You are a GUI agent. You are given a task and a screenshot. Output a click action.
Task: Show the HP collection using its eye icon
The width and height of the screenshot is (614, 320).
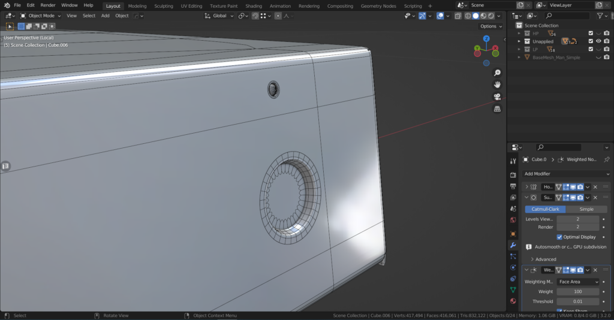point(598,33)
